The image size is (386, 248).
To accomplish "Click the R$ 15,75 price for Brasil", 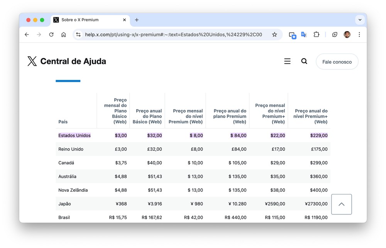I will (x=118, y=218).
